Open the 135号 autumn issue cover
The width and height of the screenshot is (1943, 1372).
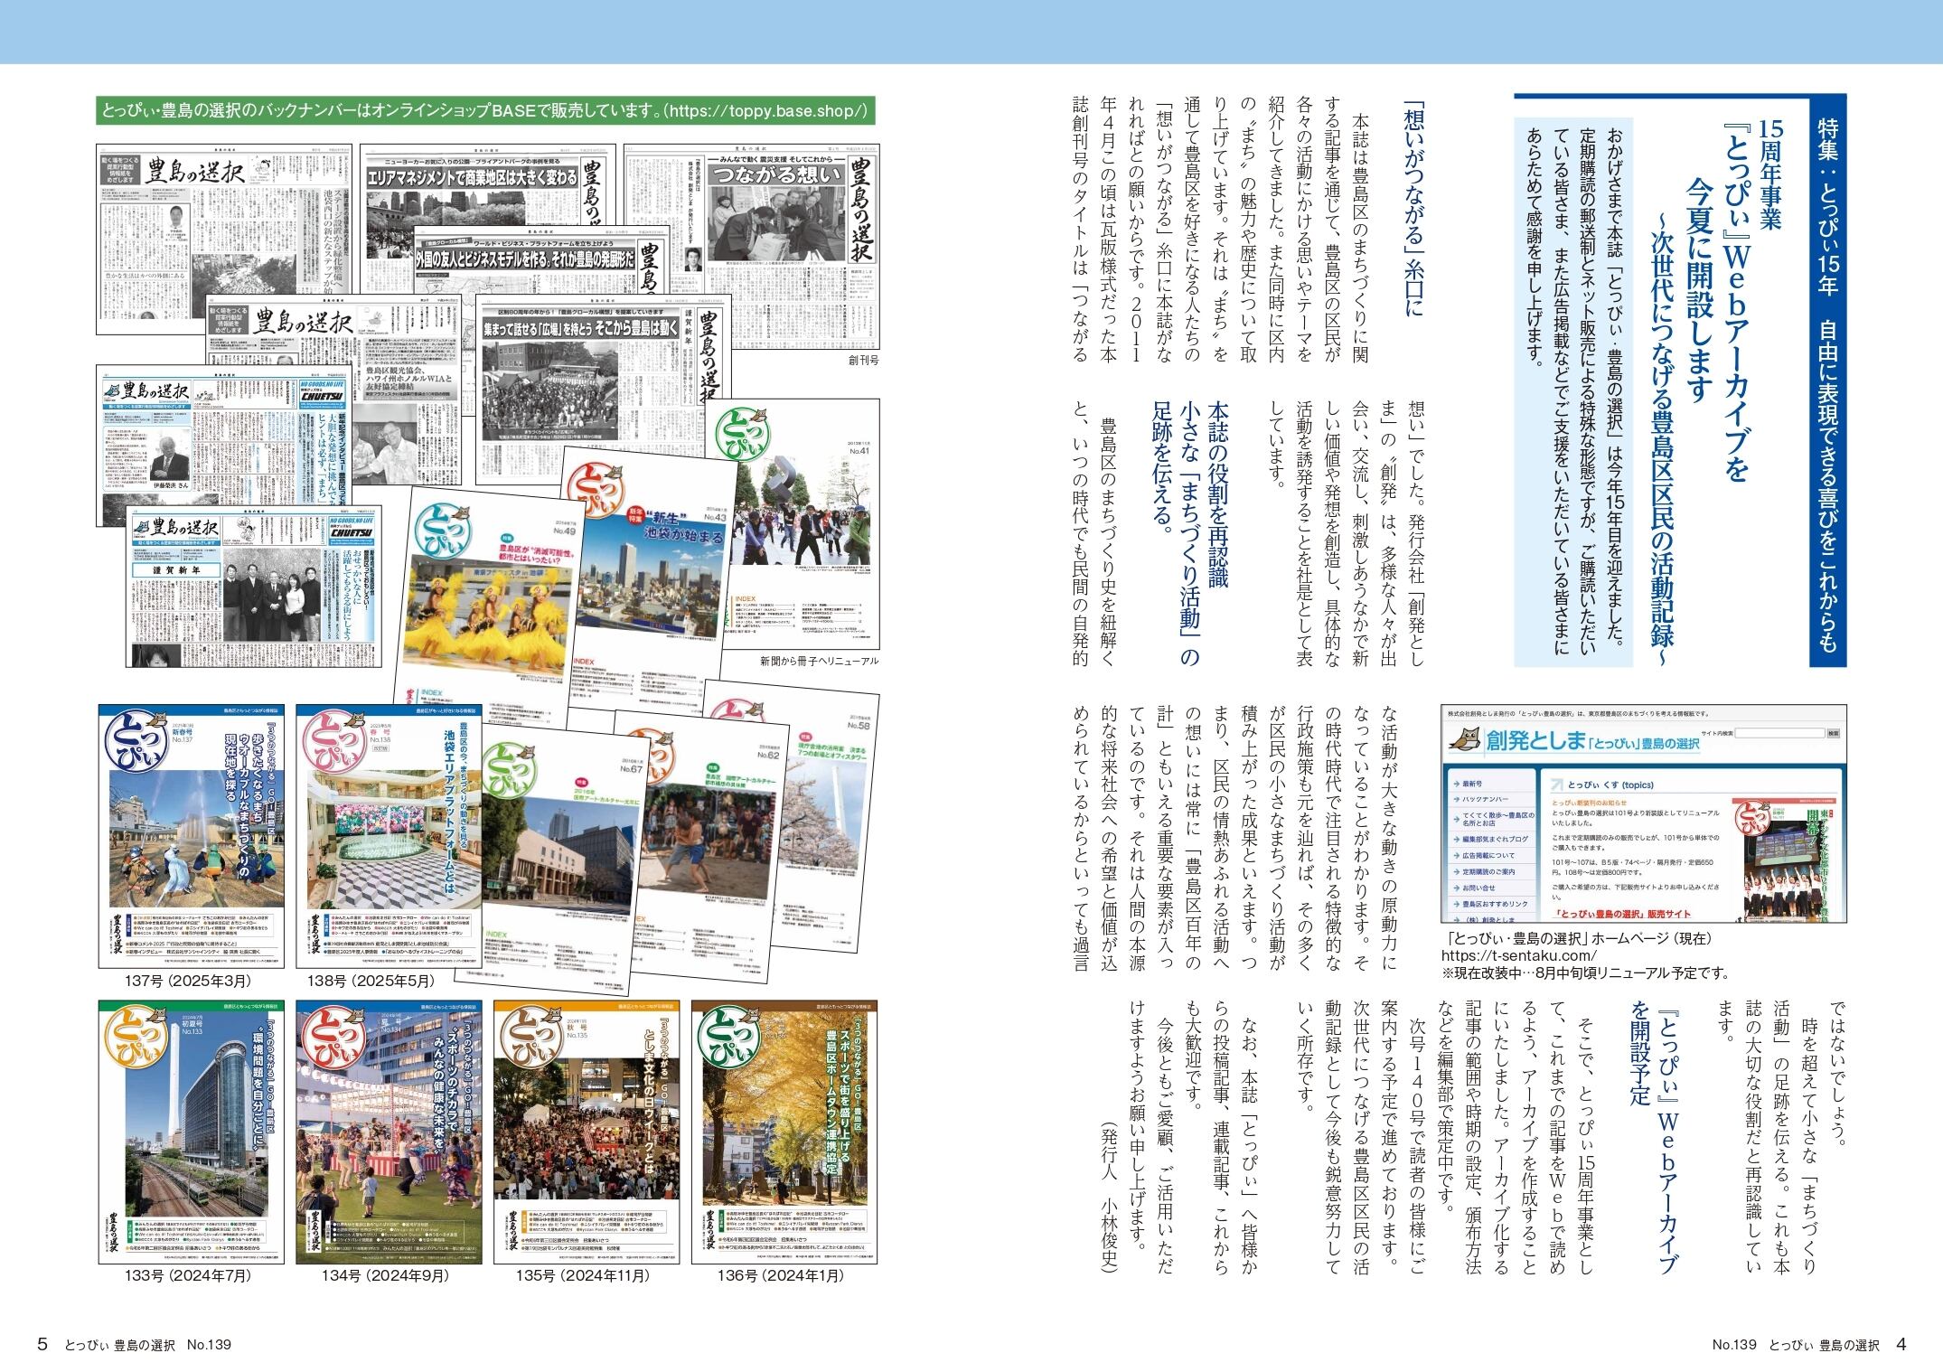(x=586, y=1132)
